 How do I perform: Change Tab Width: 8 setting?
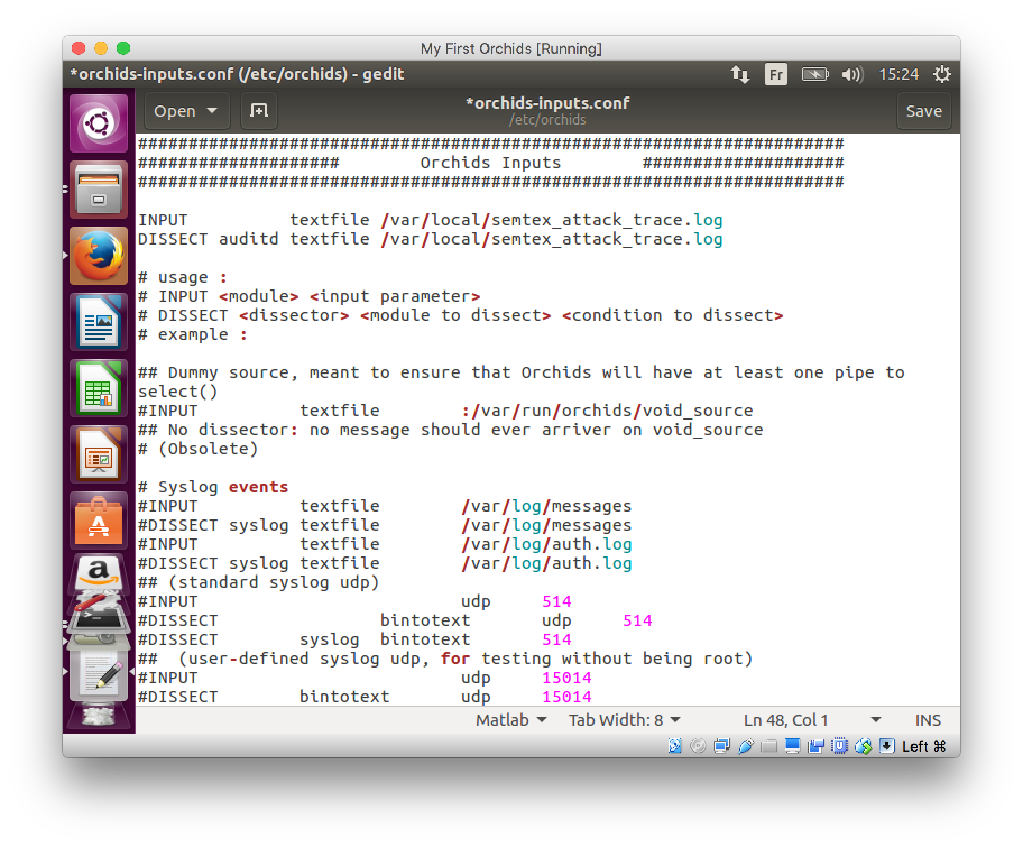coord(624,720)
